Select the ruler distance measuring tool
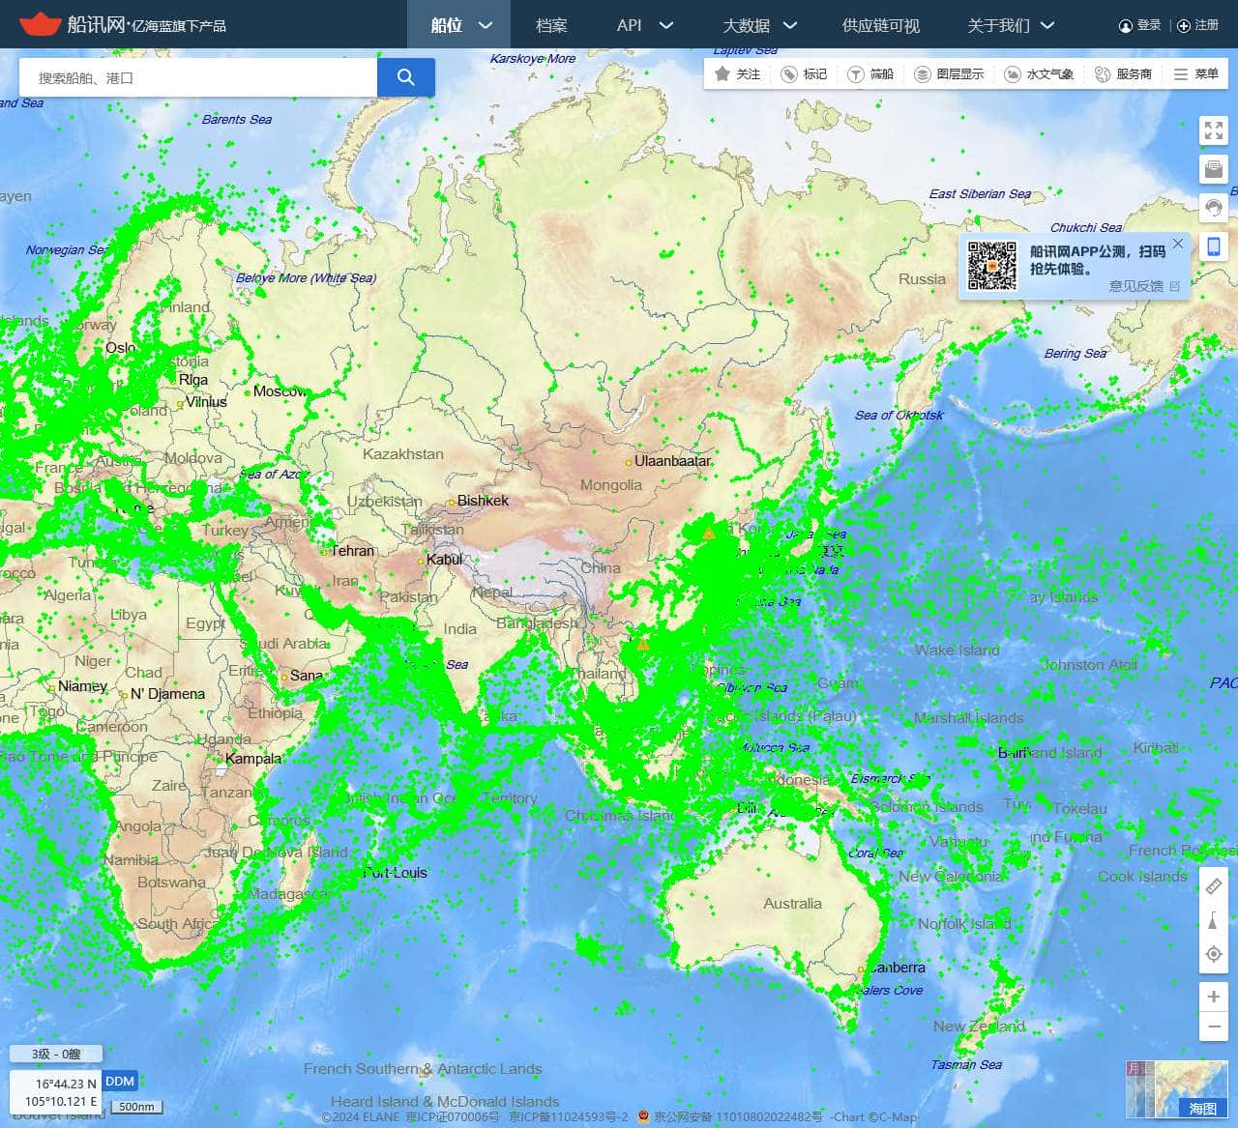The image size is (1238, 1128). [1213, 886]
